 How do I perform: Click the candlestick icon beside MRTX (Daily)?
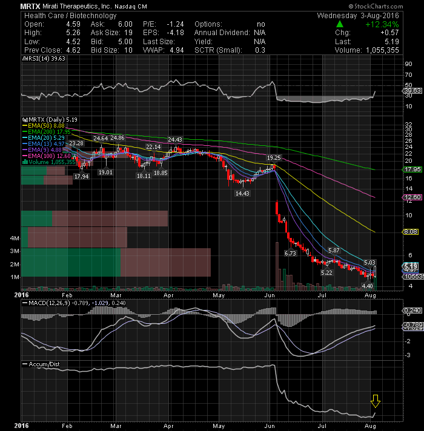tap(25, 120)
